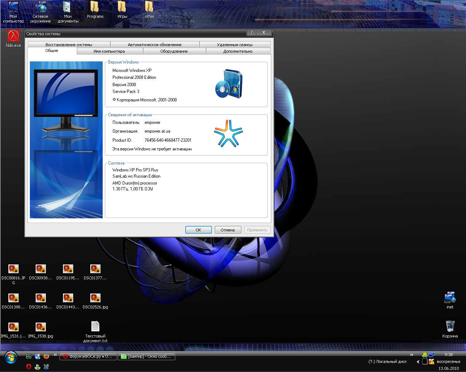Switch to the Оборудование tab
Screen dimensions: 466x372
(174, 51)
